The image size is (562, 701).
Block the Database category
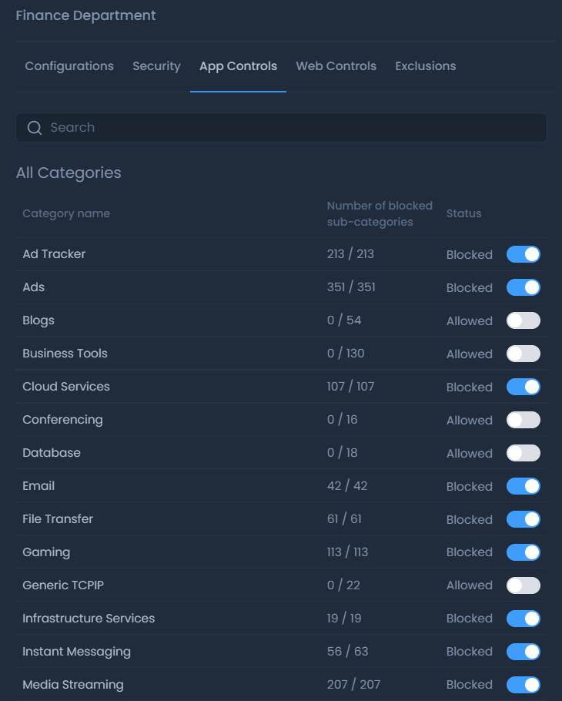(523, 453)
